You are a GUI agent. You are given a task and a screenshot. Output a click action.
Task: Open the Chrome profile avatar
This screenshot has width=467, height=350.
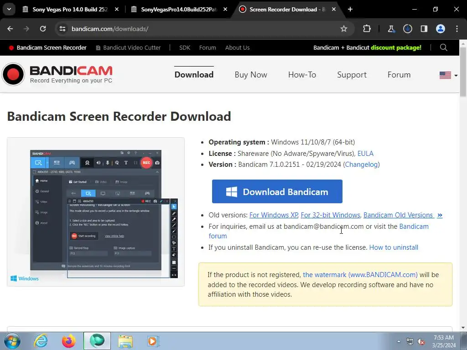(441, 29)
